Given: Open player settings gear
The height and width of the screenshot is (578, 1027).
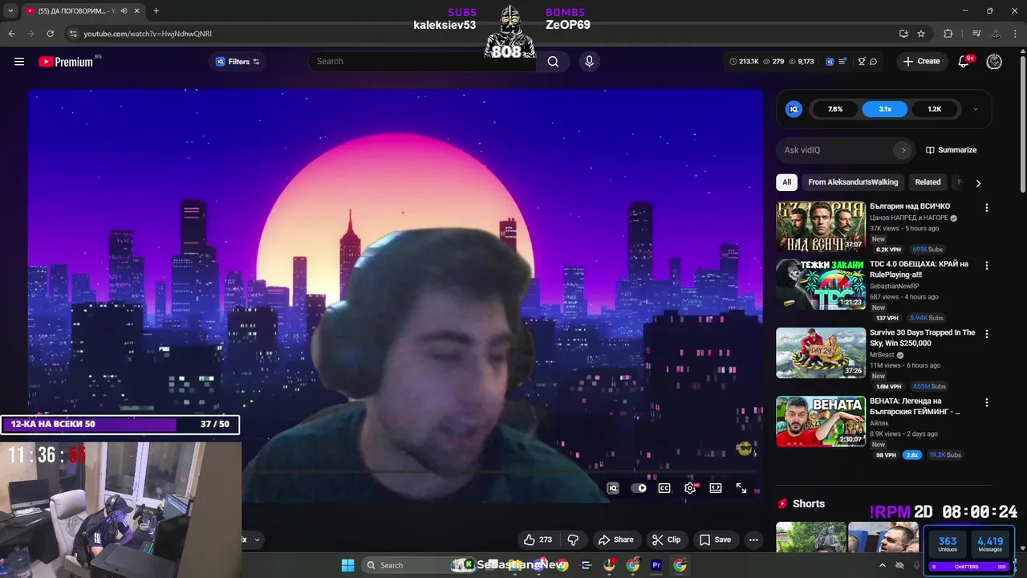Looking at the screenshot, I should click(x=690, y=488).
